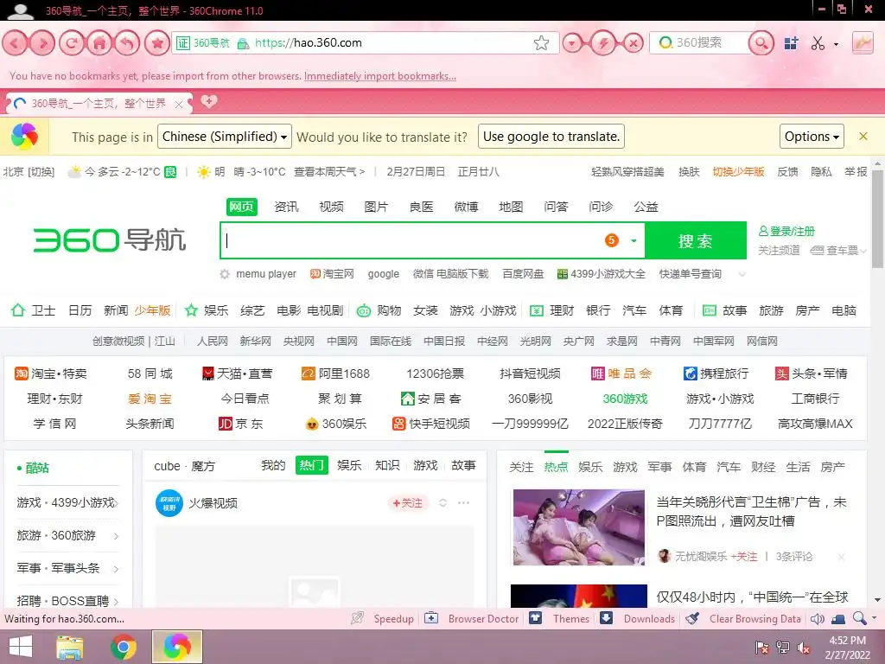
Task: Open the 京东 site link
Action: click(x=241, y=424)
